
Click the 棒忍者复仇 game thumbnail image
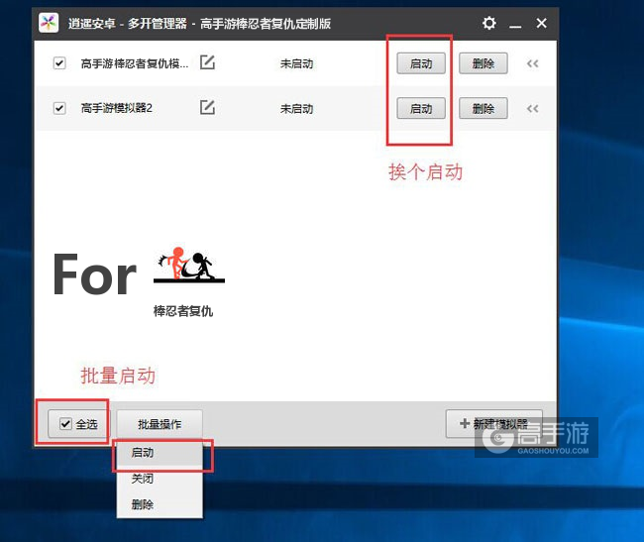(x=189, y=265)
